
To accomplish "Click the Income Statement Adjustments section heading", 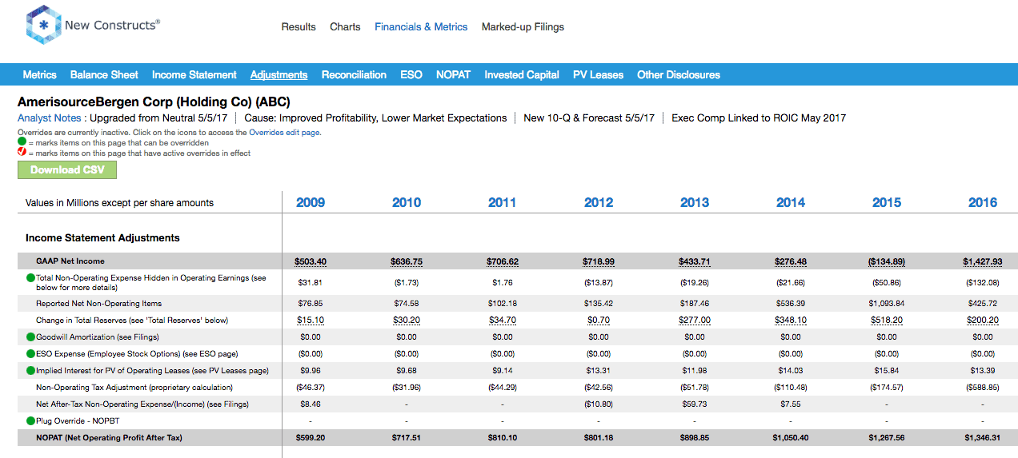I will pyautogui.click(x=102, y=238).
